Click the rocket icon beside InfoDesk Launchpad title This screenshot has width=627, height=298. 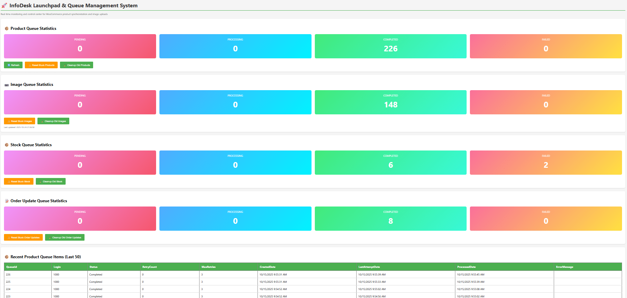(x=4, y=6)
